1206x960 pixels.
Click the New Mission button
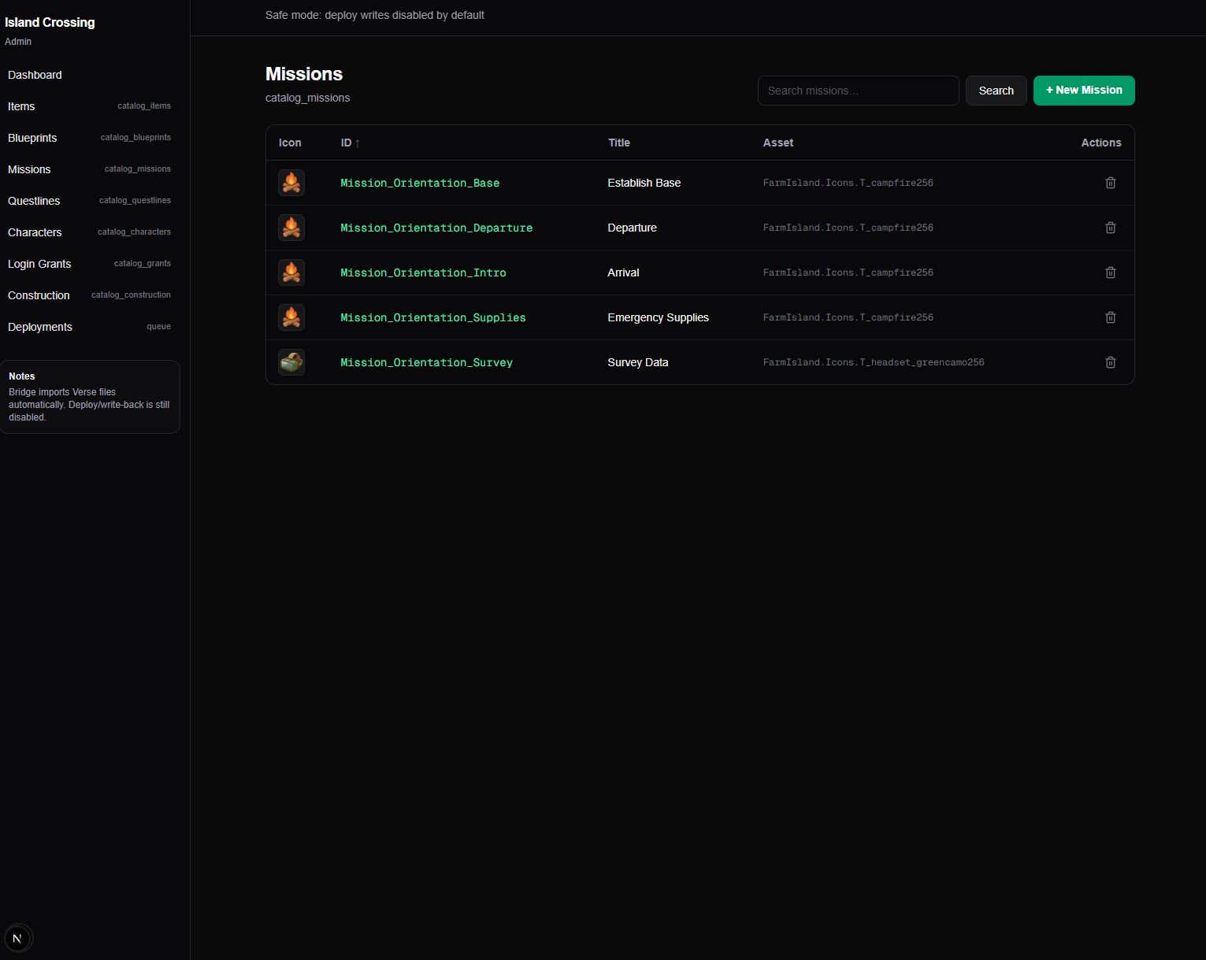pyautogui.click(x=1083, y=91)
